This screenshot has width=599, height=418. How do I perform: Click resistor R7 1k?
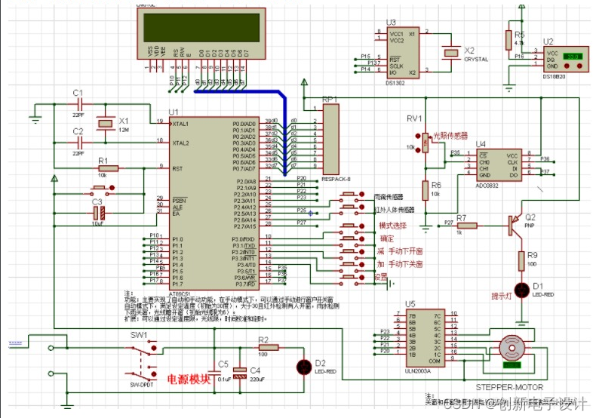click(467, 226)
